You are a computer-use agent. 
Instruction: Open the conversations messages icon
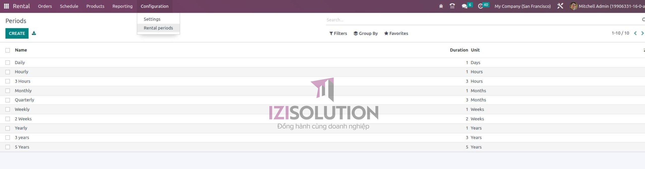tap(464, 6)
